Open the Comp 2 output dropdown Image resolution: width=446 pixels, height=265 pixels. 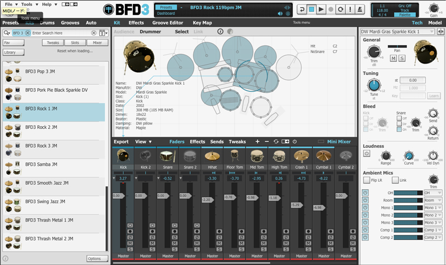433,237
